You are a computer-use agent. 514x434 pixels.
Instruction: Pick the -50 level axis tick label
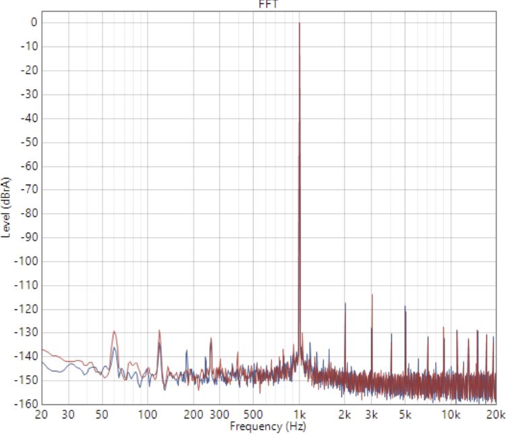pyautogui.click(x=30, y=142)
